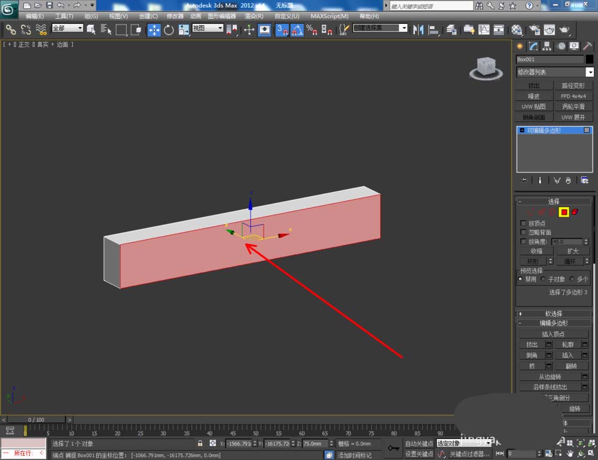Image resolution: width=598 pixels, height=460 pixels.
Task: Switch to the Create command panel tab
Action: pyautogui.click(x=520, y=46)
